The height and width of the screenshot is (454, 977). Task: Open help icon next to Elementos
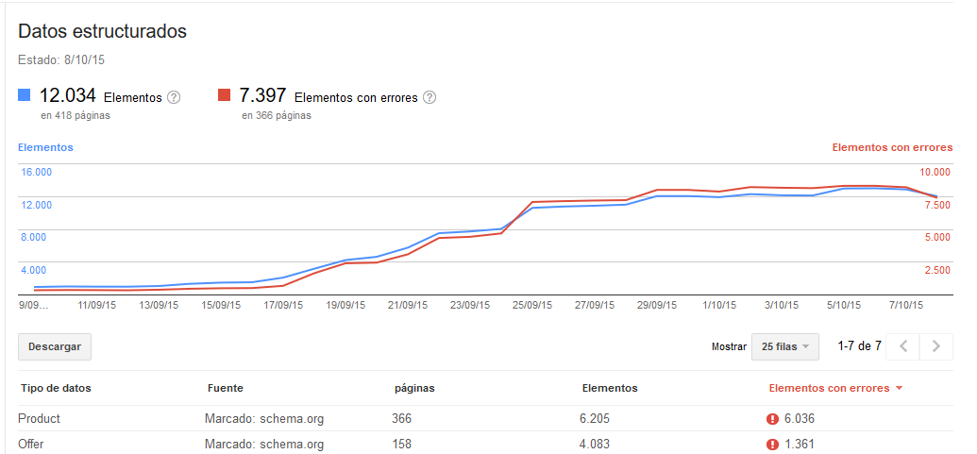[x=175, y=98]
